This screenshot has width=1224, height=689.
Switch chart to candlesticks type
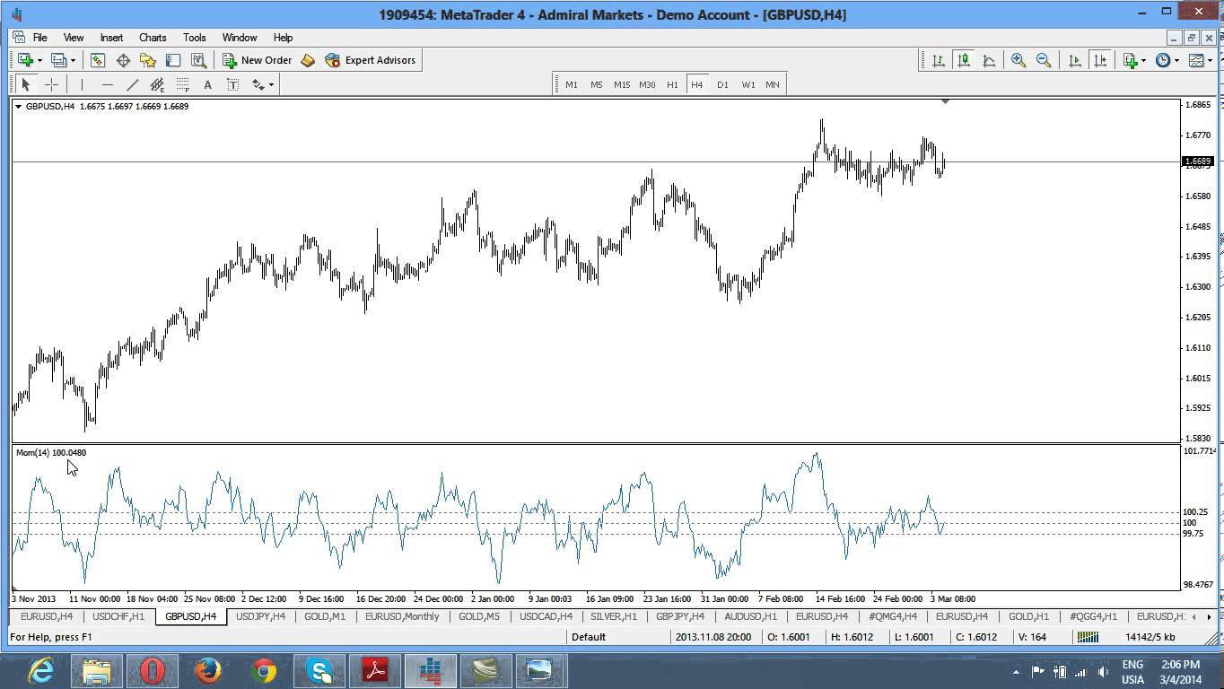click(x=963, y=60)
